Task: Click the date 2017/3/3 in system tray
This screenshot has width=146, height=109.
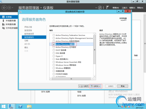Action: click(140, 108)
